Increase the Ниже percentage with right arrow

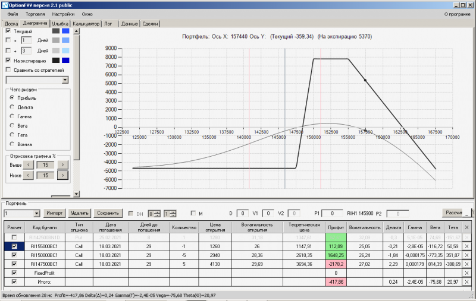(x=62, y=175)
